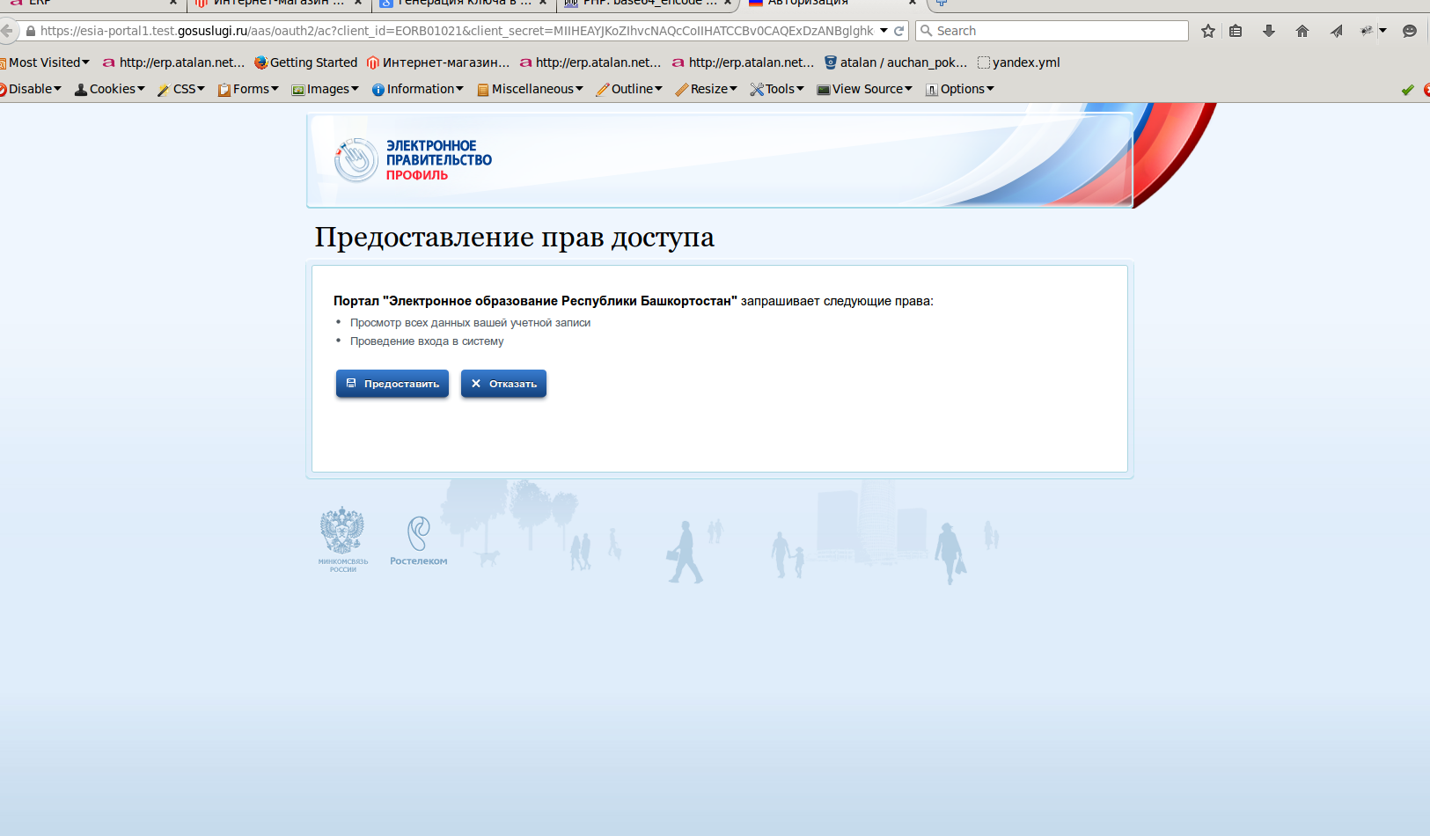Open the Disable dropdown menu
This screenshot has width=1430, height=836.
pos(31,89)
